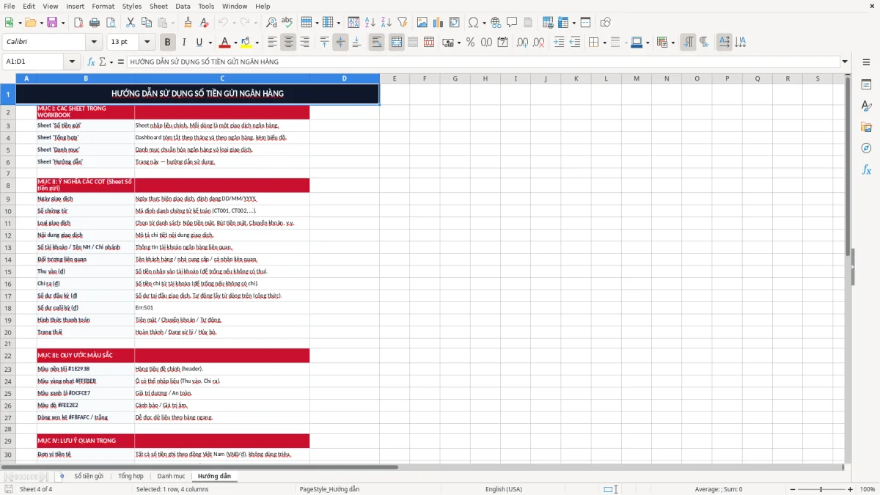This screenshot has height=495, width=880.
Task: Open Find and Replace tool
Action: (271, 23)
